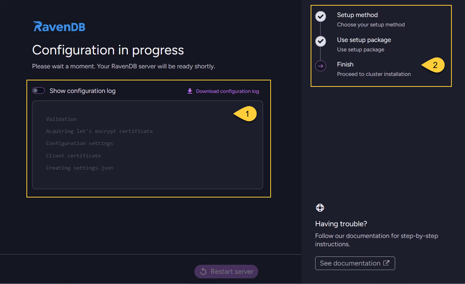The image size is (465, 284).
Task: Click the external link icon beside See documentation
Action: 386,263
